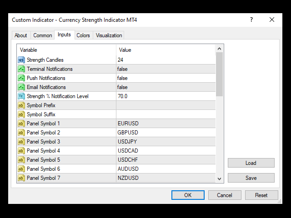Screen dimensions: 291x218
Task: Select the Panel Symbol 3 label
Action: (44, 142)
